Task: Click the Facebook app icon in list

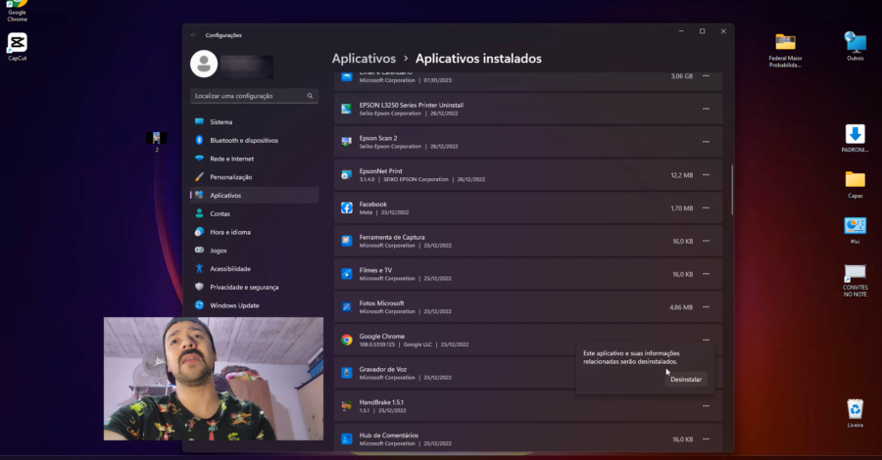Action: [x=347, y=207]
